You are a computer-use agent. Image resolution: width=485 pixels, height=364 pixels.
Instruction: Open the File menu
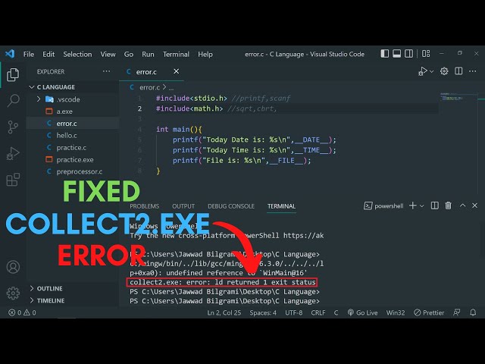[x=29, y=54]
